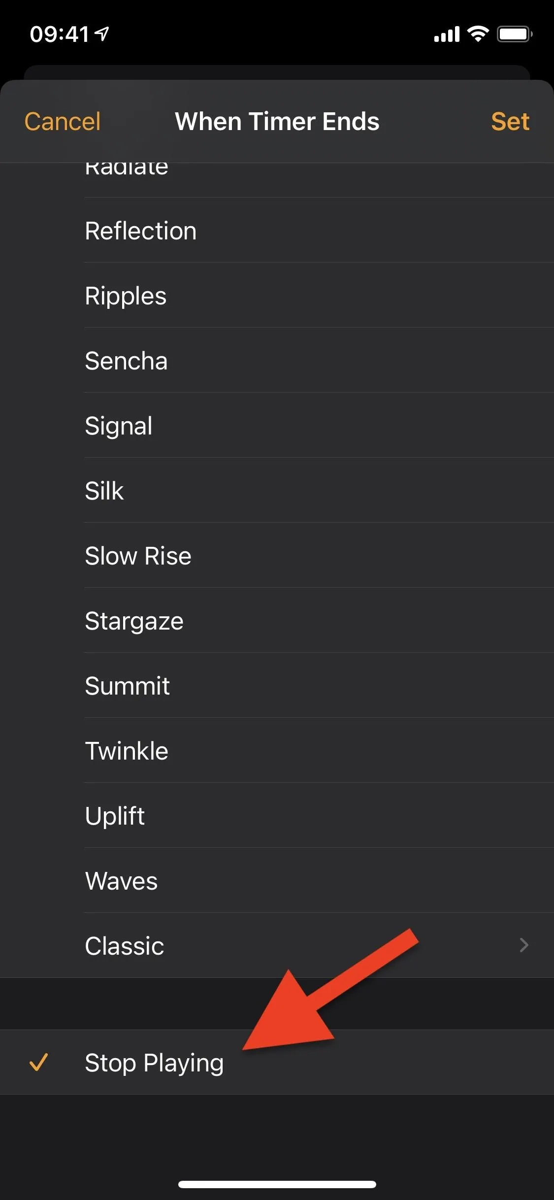Pick the Sencha tone
The height and width of the screenshot is (1200, 554).
(x=277, y=360)
